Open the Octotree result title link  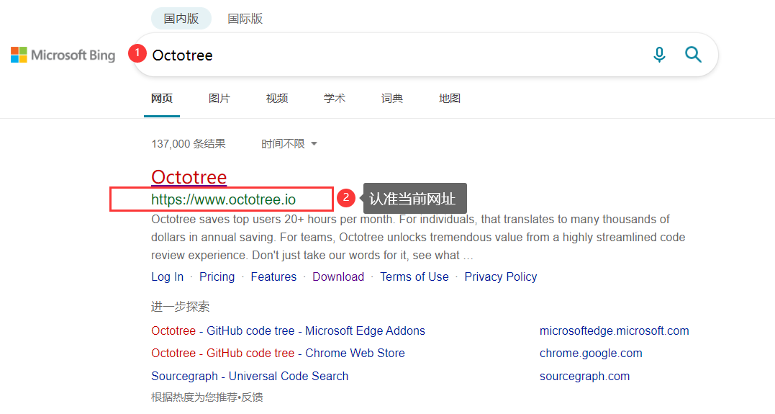[x=189, y=177]
